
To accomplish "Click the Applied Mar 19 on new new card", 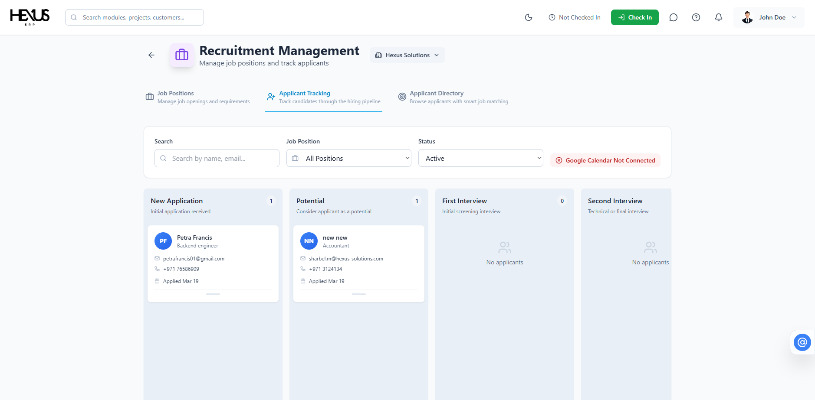I will [327, 281].
